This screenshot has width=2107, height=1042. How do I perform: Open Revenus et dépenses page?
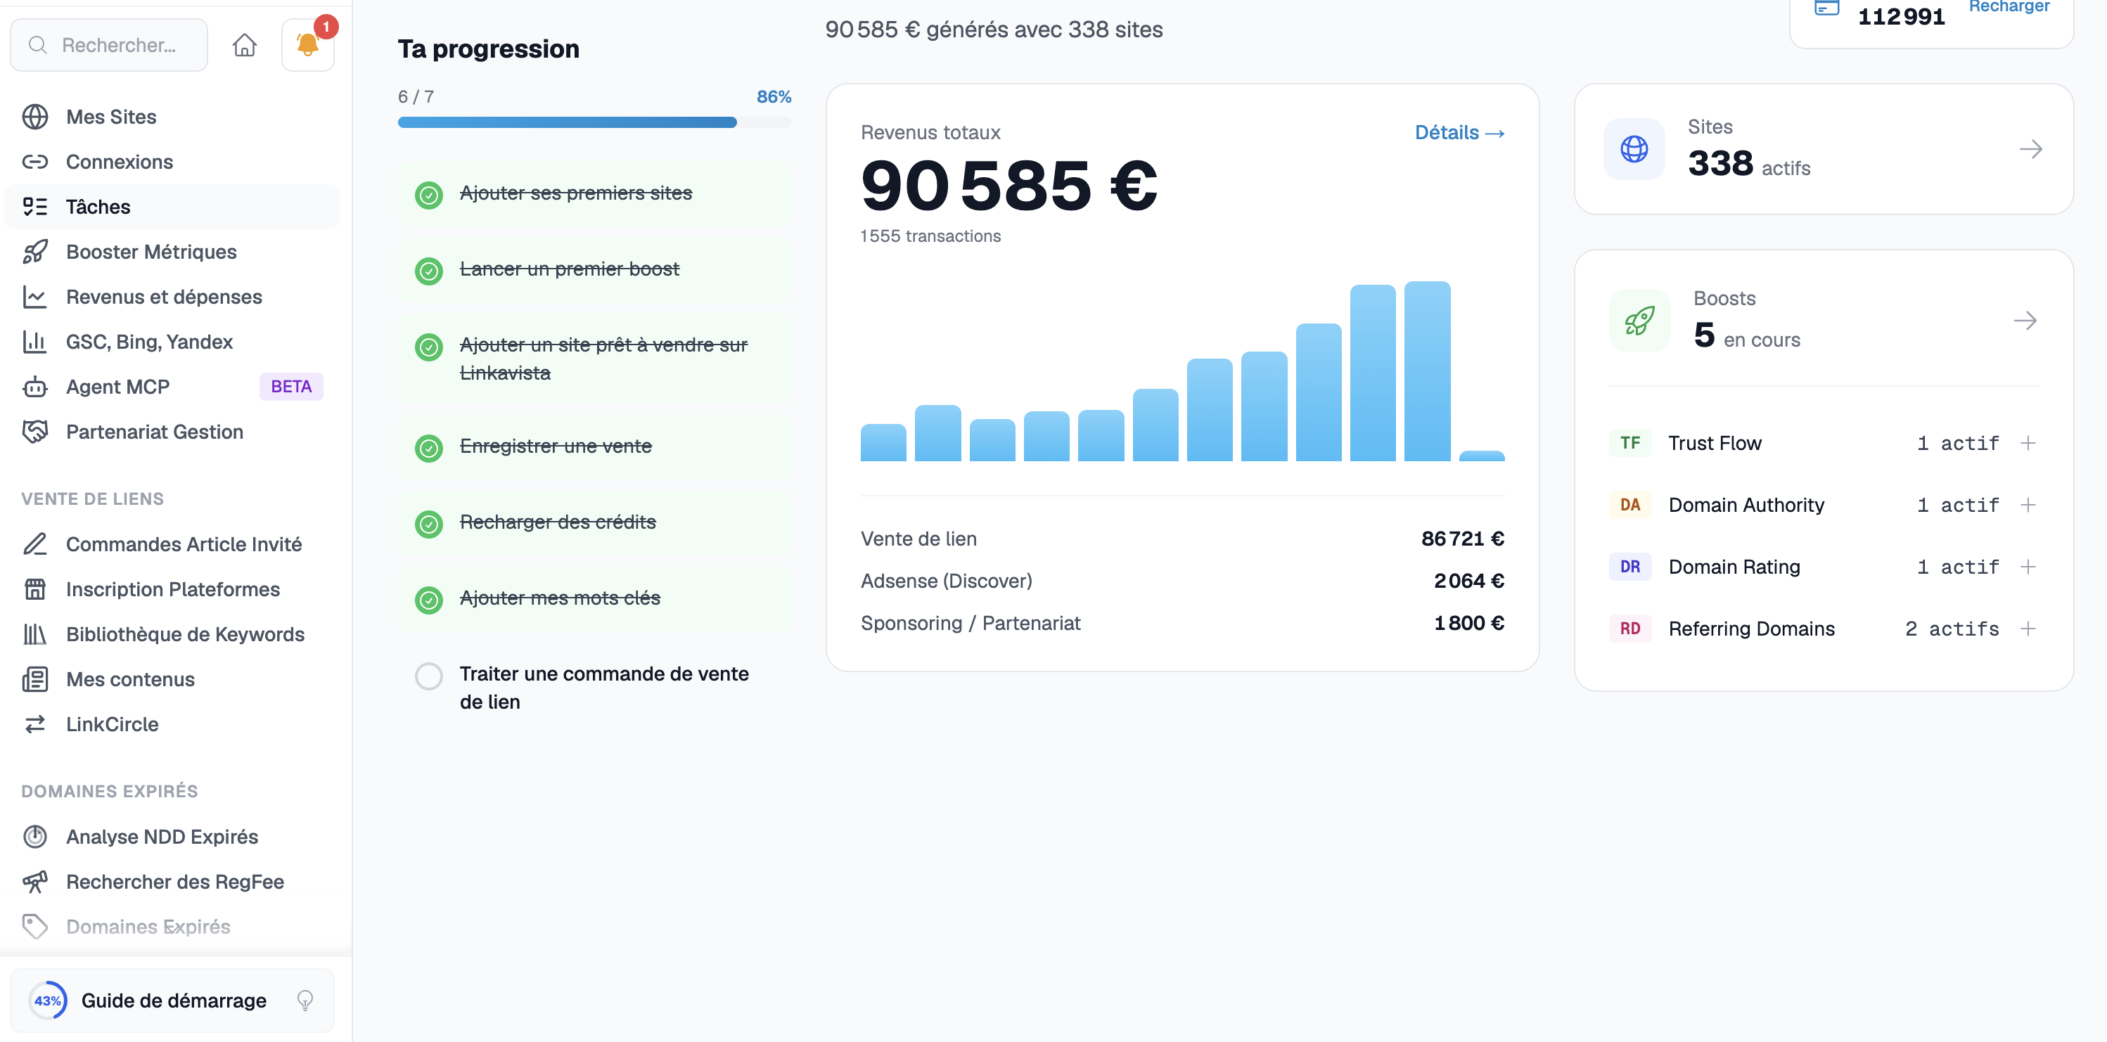[172, 297]
